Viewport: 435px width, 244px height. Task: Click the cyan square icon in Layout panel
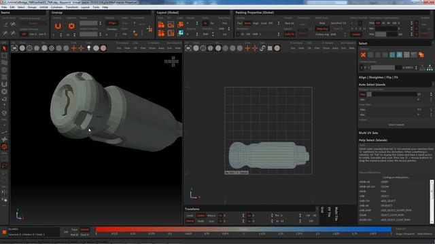pyautogui.click(x=181, y=33)
